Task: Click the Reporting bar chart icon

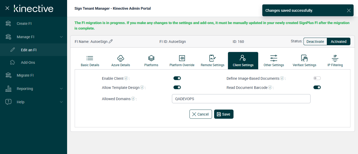Action: pos(8,89)
